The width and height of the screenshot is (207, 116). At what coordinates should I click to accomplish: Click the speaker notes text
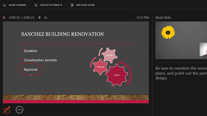pyautogui.click(x=181, y=73)
